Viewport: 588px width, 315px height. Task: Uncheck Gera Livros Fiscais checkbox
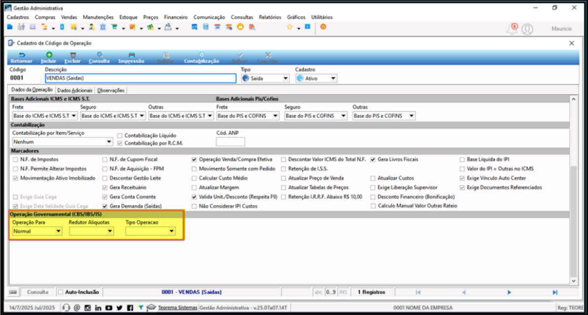(373, 160)
